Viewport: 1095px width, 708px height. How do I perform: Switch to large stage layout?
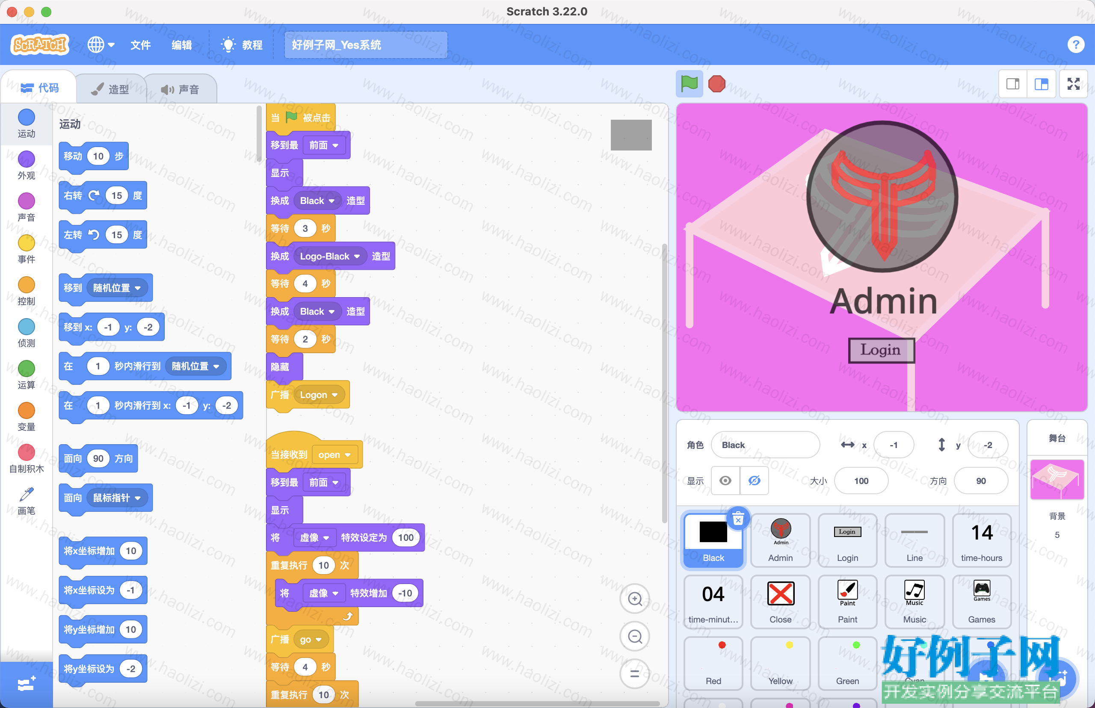(1041, 84)
